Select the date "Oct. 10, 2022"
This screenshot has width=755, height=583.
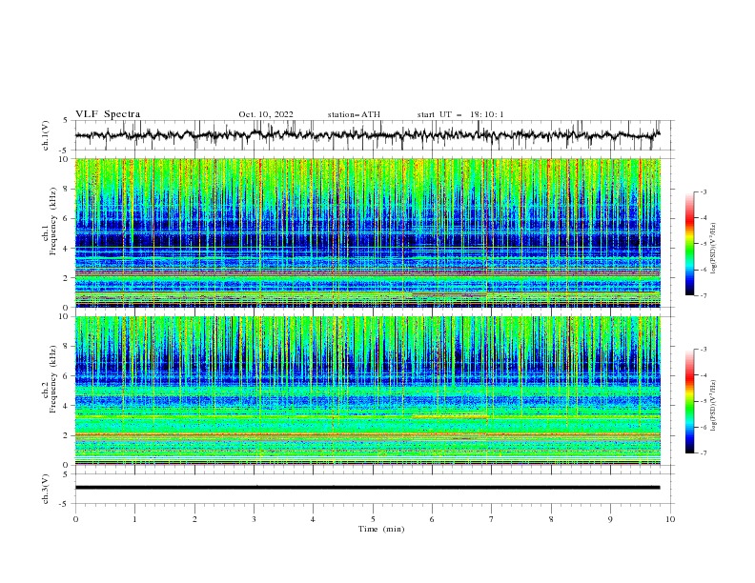(266, 114)
